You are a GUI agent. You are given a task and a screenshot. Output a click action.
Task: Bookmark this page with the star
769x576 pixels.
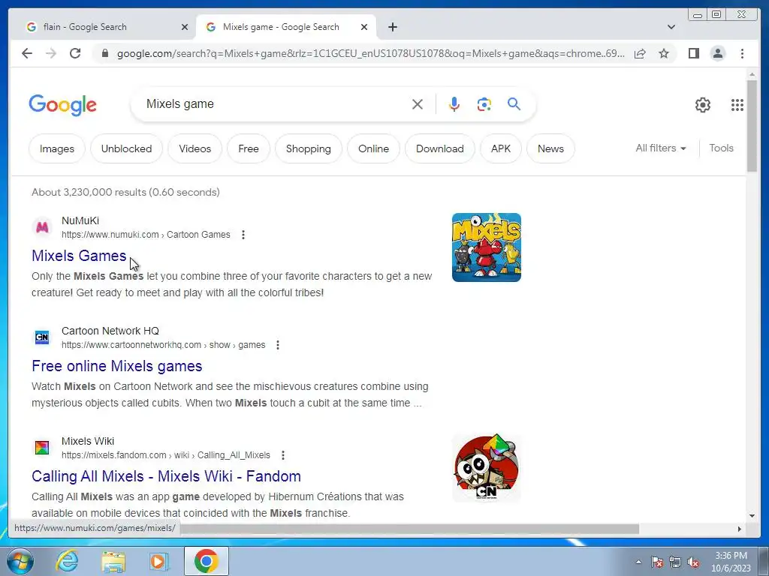pos(664,53)
